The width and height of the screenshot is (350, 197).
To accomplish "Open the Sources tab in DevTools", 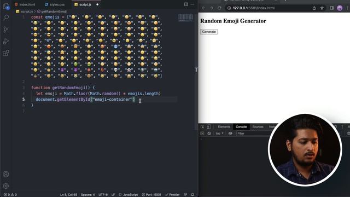I will pos(258,127).
